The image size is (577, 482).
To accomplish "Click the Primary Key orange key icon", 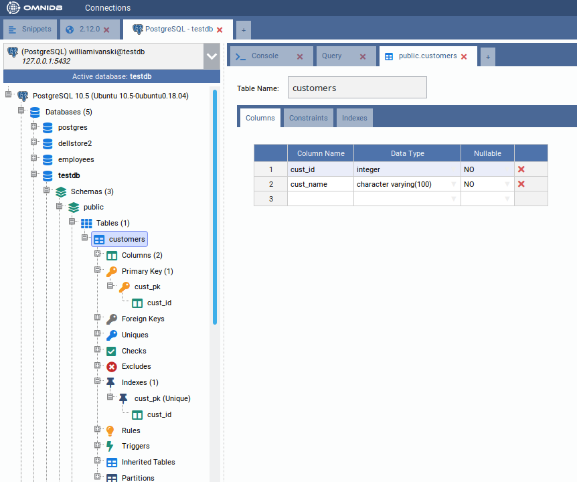I will click(x=111, y=271).
